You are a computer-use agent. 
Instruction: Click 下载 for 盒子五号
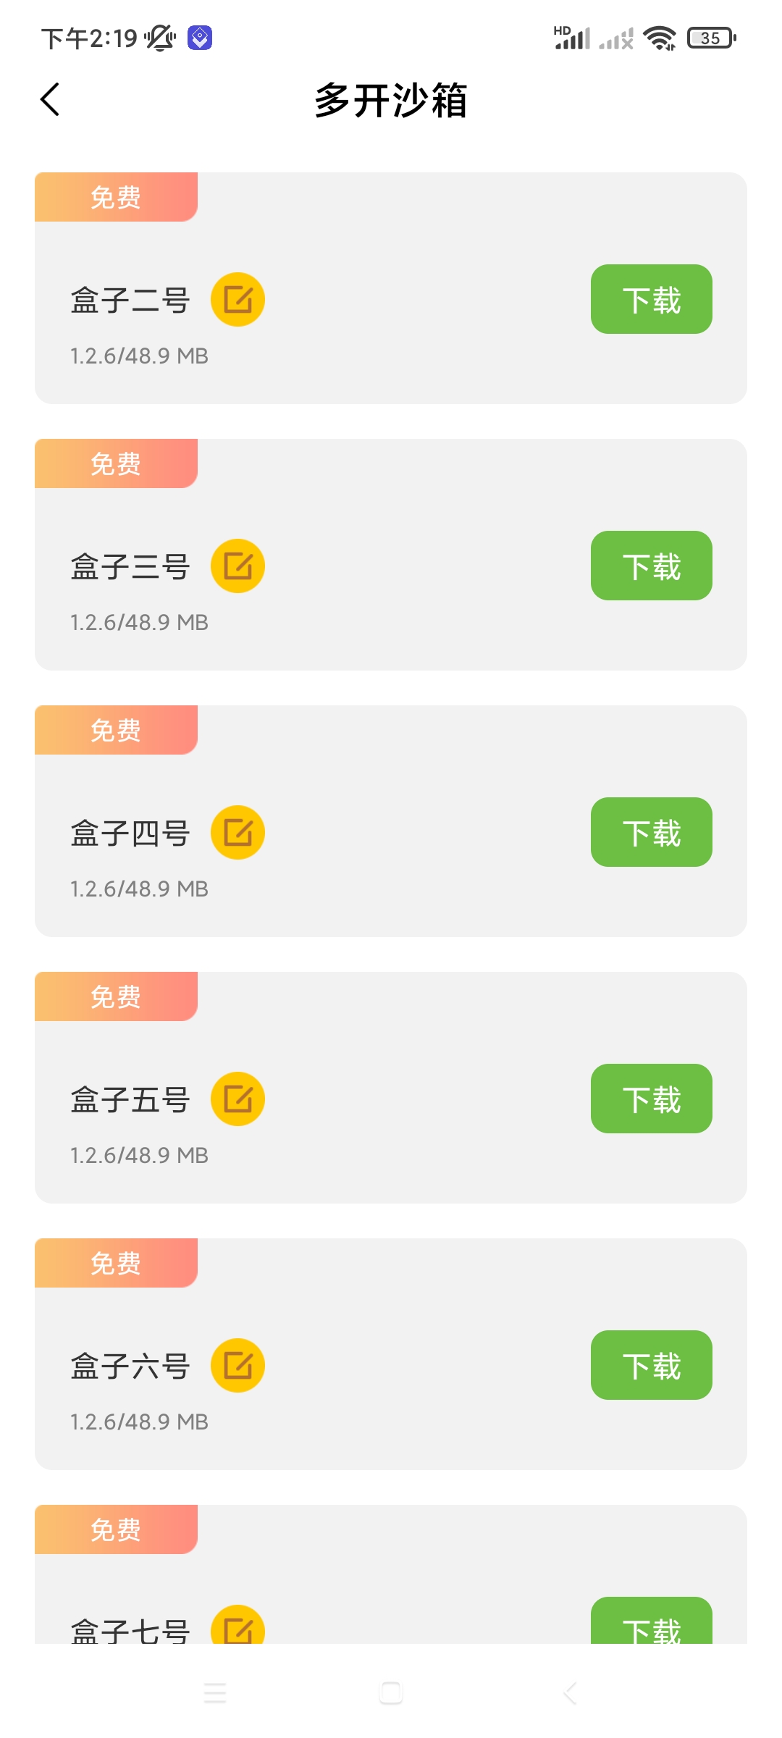point(652,1099)
